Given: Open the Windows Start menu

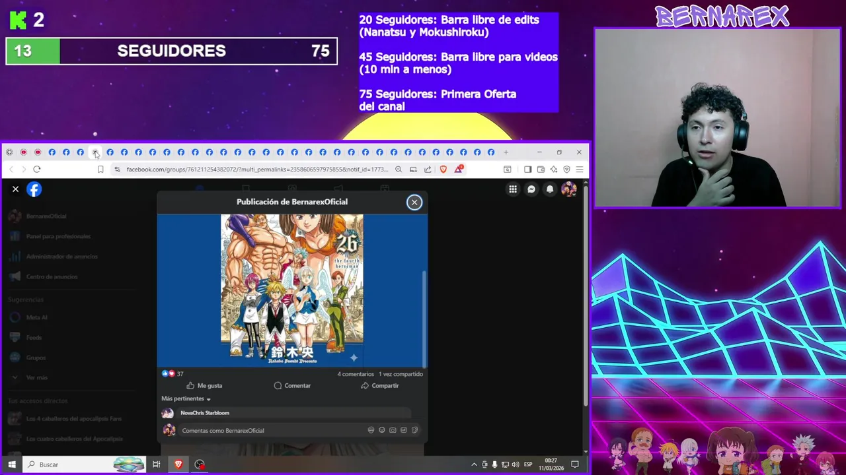Looking at the screenshot, I should click(11, 464).
